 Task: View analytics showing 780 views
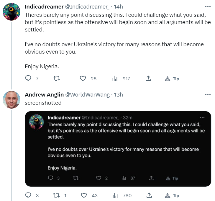115,195
